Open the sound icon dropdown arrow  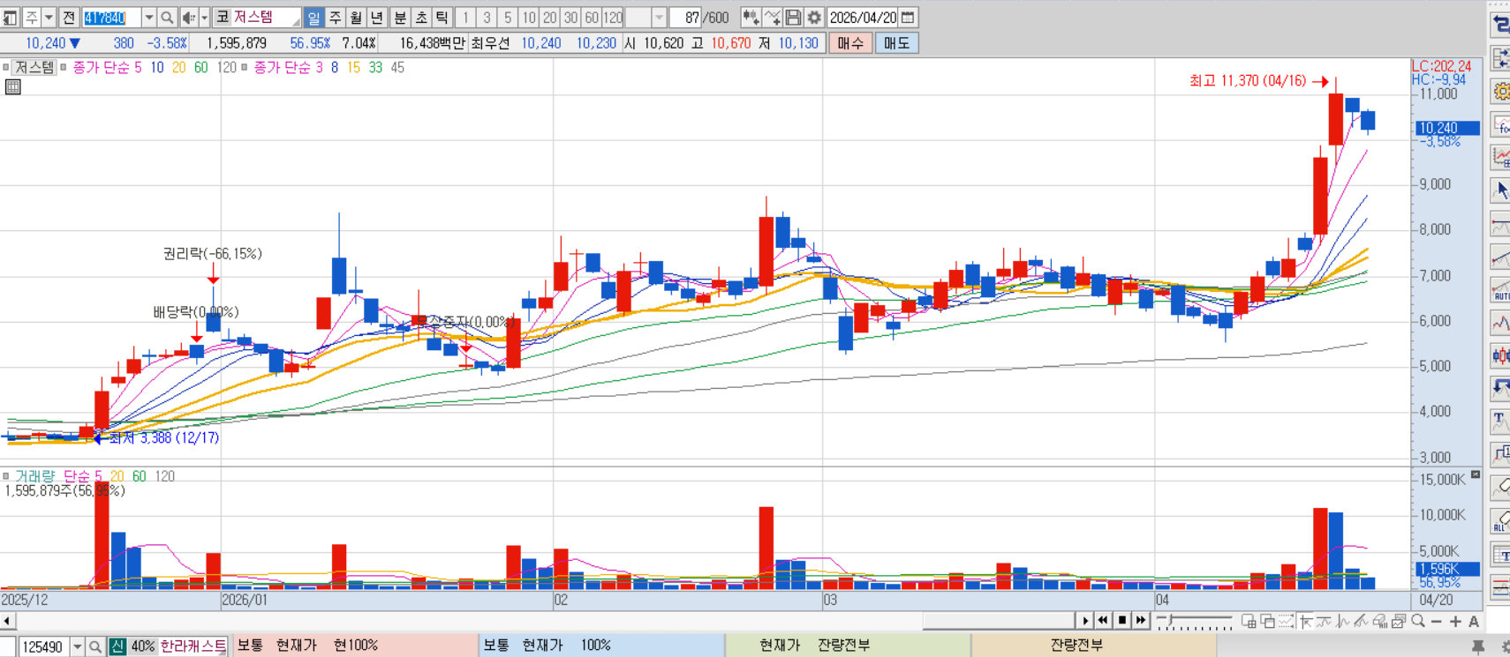coord(204,18)
